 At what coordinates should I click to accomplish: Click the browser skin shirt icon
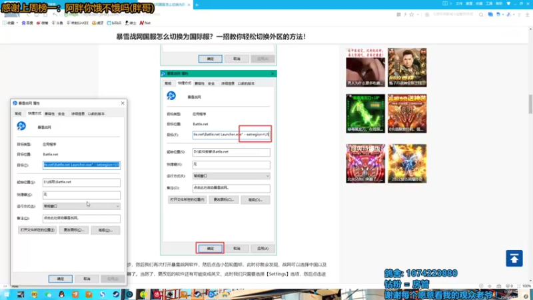point(508,3)
